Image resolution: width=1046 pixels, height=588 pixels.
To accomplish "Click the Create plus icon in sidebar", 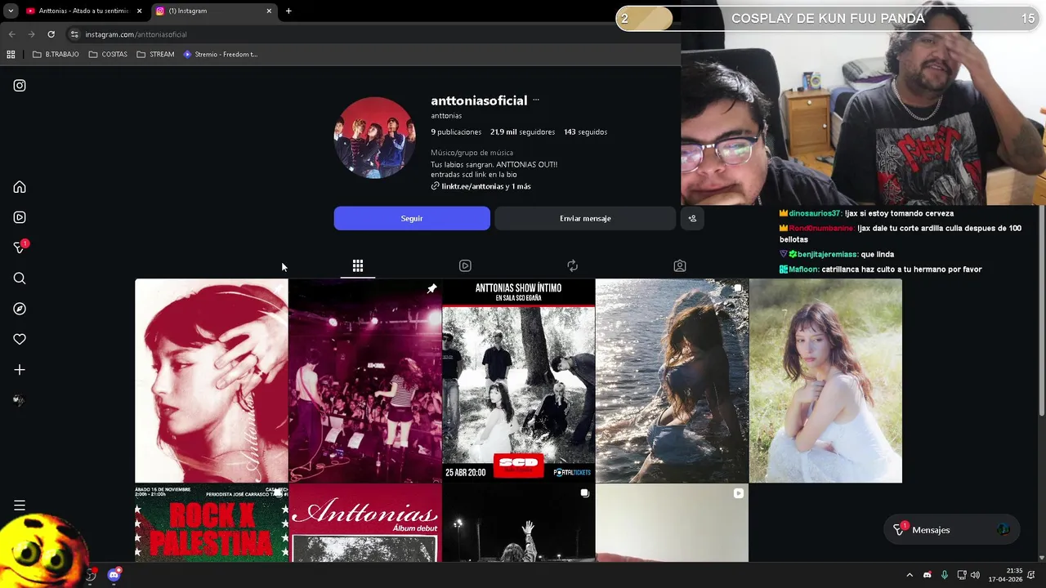I will (20, 370).
